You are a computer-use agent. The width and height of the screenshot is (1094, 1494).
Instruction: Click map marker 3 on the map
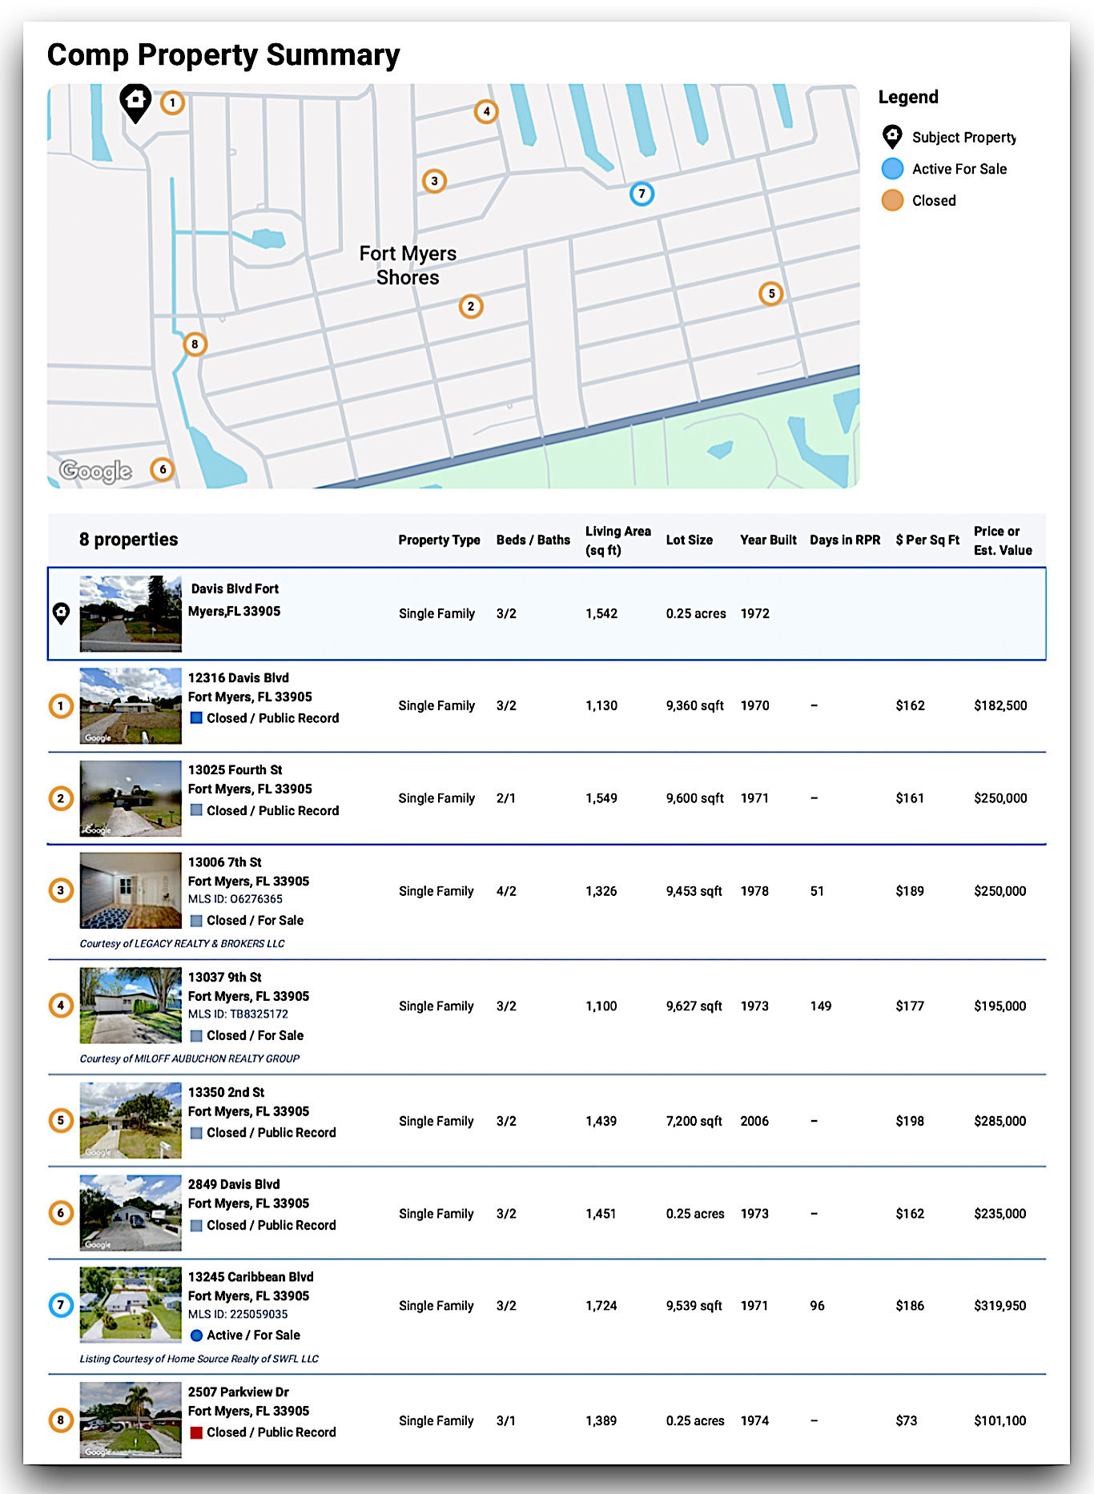[x=434, y=181]
